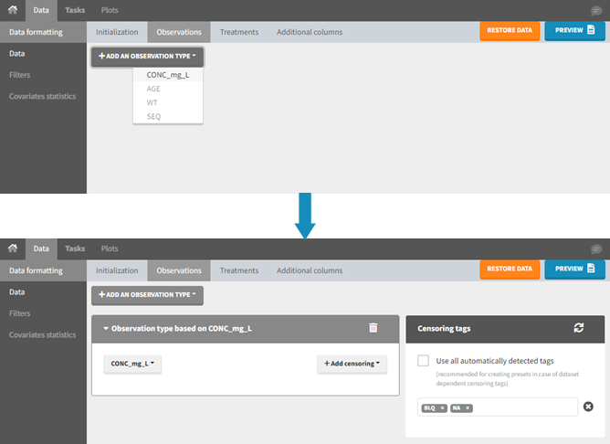
Task: Select AGE in the open observation type menu
Action: coord(153,89)
